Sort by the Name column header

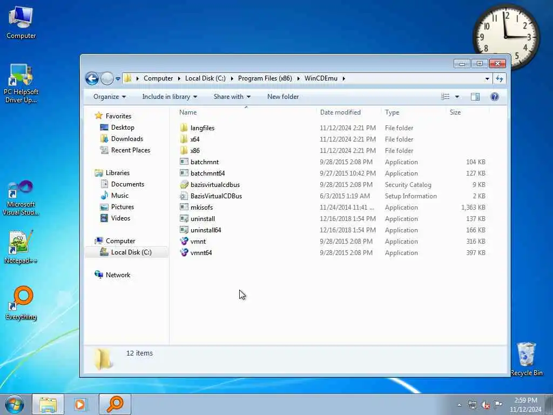point(187,112)
